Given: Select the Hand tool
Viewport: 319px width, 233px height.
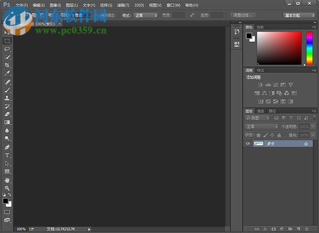Looking at the screenshot, I should point(7,180).
